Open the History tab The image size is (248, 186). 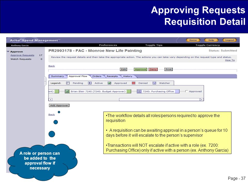[x=128, y=76]
